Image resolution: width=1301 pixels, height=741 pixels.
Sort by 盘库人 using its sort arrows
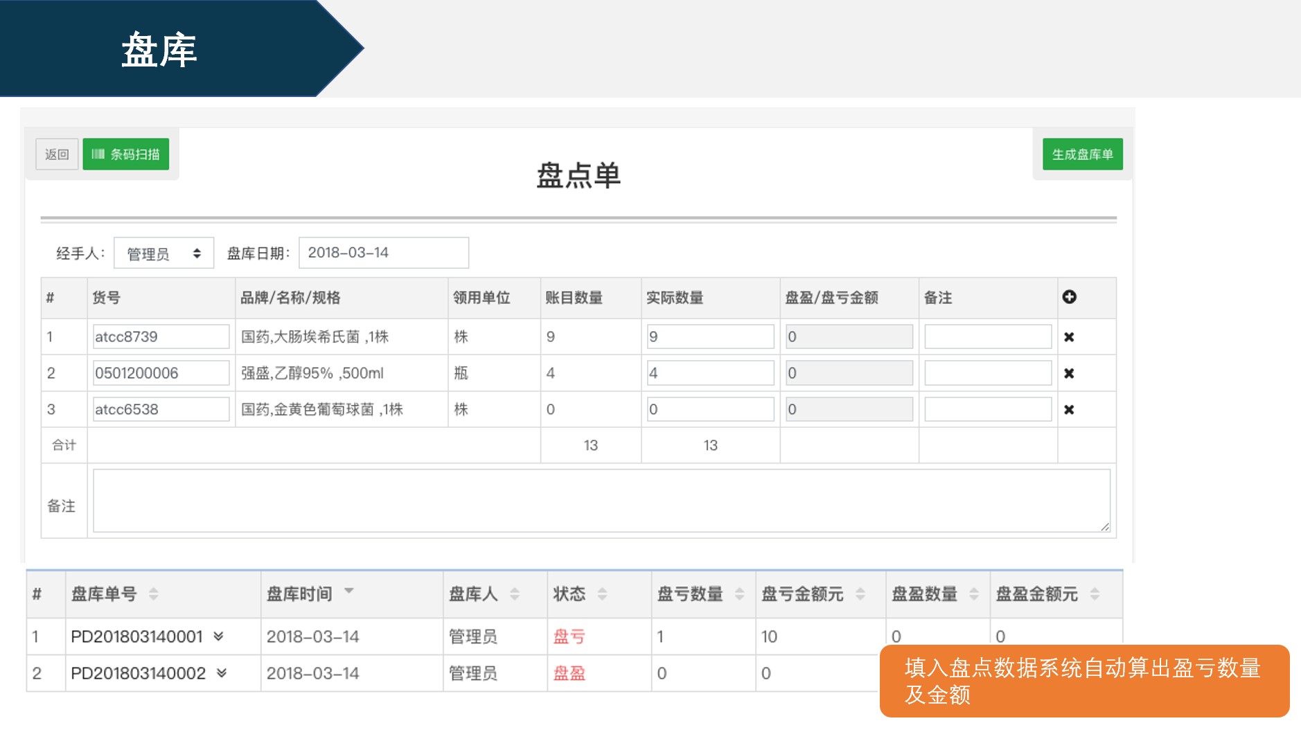pos(515,593)
